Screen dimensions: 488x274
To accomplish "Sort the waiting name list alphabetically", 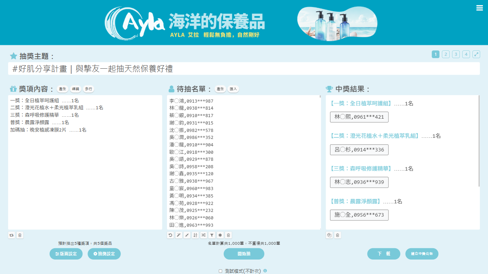I will pyautogui.click(x=196, y=235).
